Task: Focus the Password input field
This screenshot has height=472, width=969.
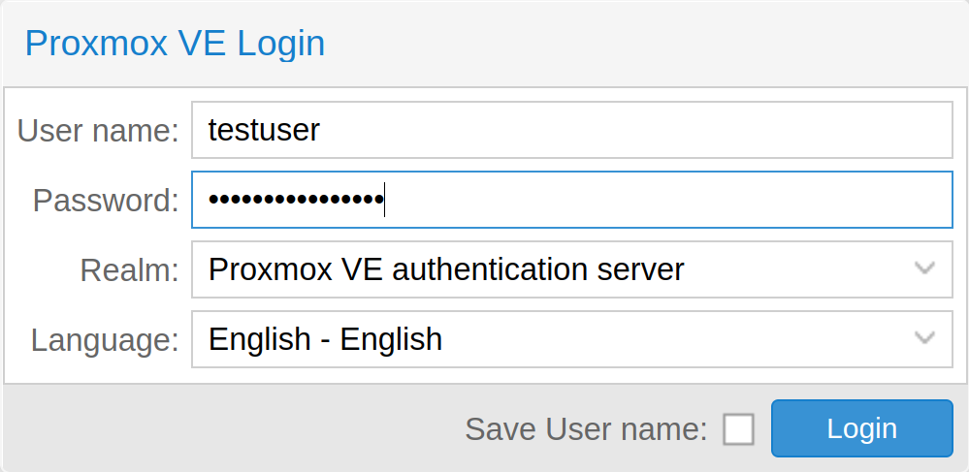Action: tap(571, 200)
